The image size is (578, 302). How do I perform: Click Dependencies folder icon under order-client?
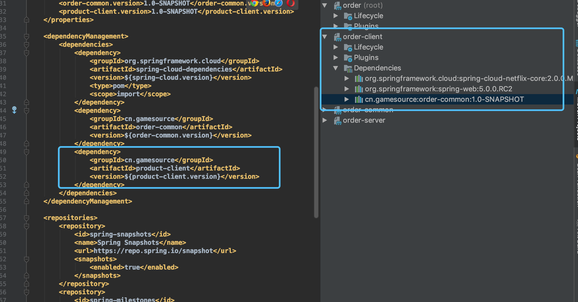point(348,68)
